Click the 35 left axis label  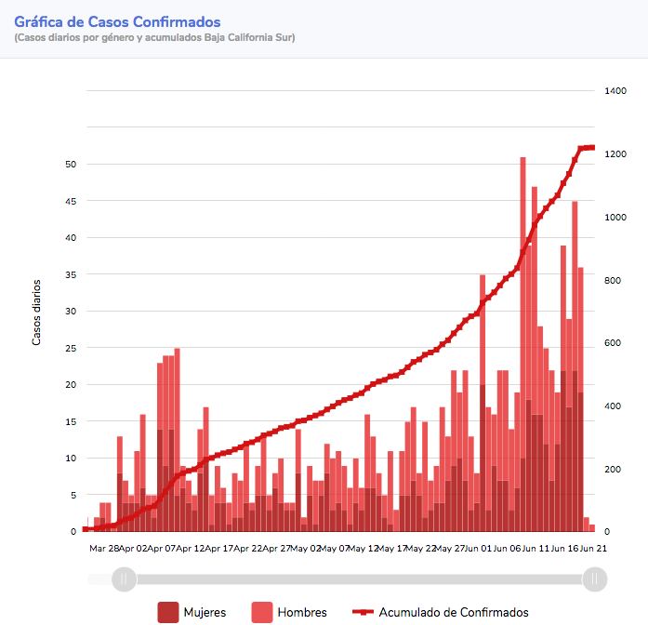tap(71, 274)
